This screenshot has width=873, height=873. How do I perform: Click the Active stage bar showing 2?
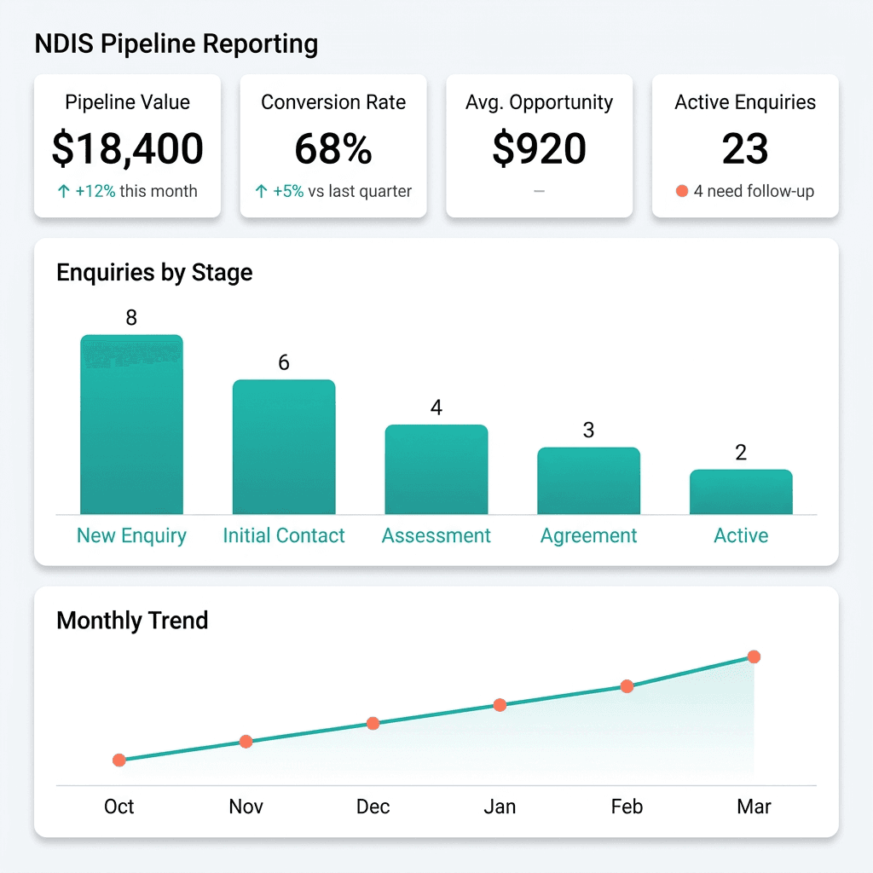pos(741,490)
